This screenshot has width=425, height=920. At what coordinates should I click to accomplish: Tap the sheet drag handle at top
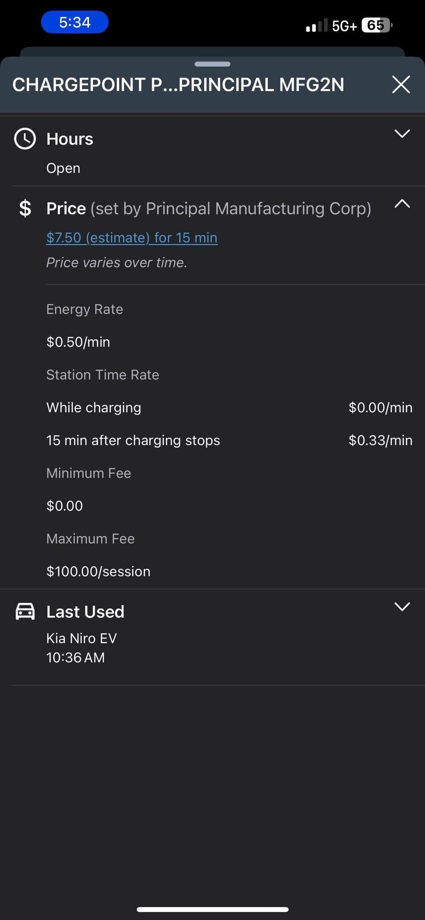[x=212, y=64]
